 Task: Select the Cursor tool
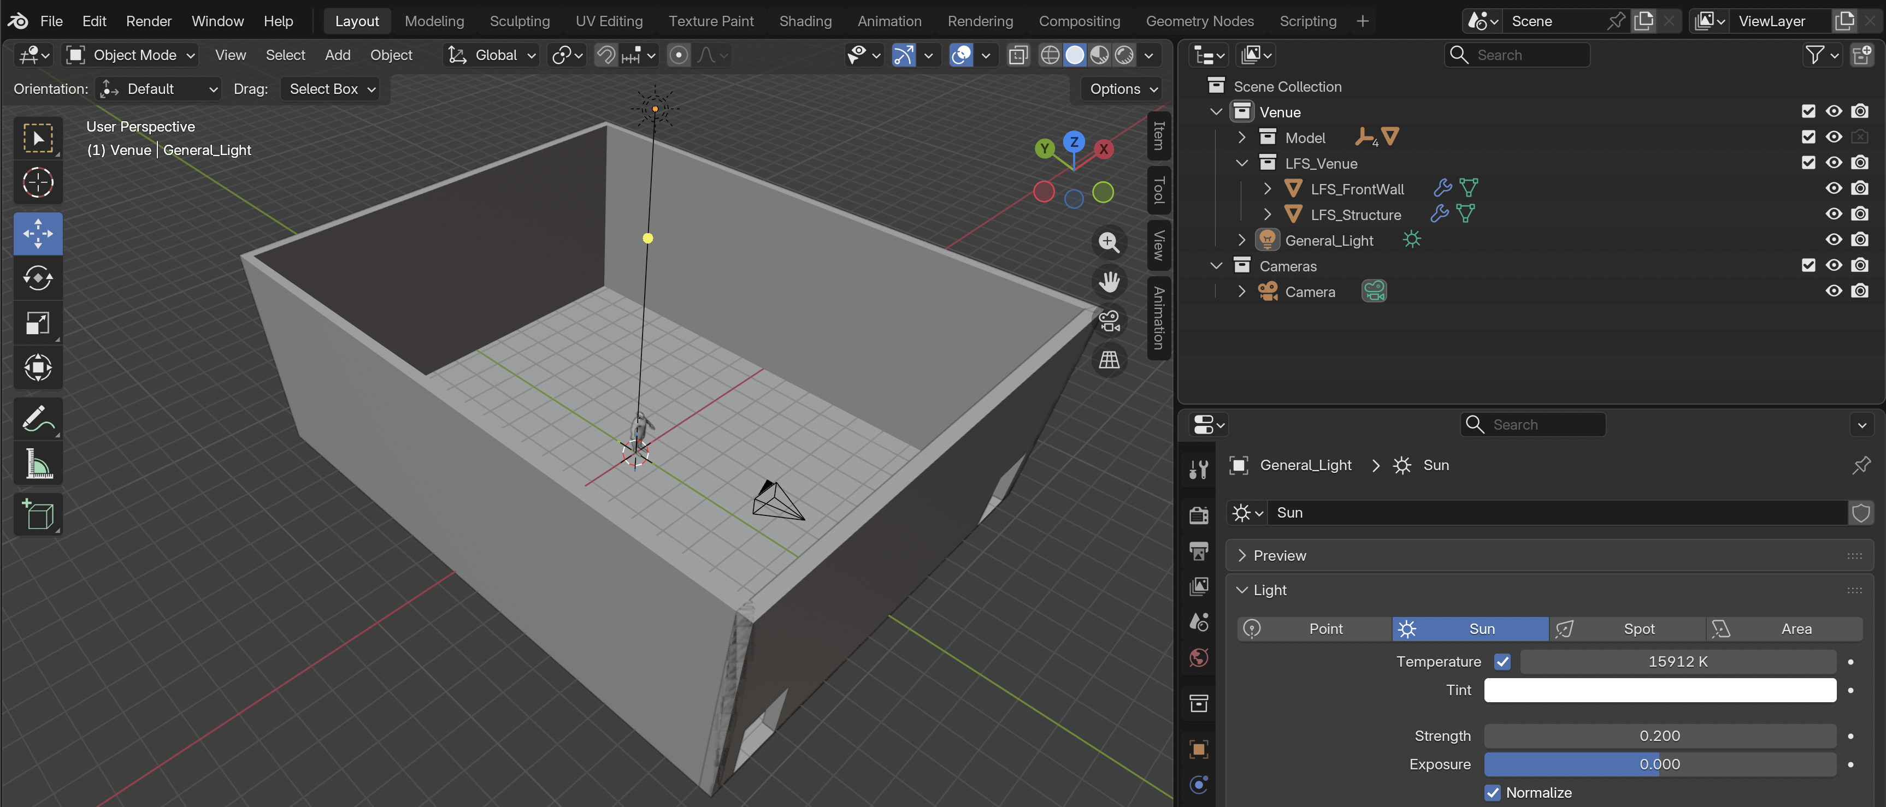coord(37,183)
